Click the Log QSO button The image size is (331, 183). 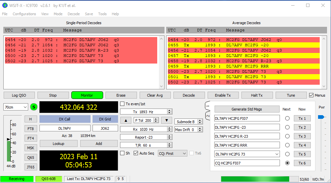pos(19,95)
